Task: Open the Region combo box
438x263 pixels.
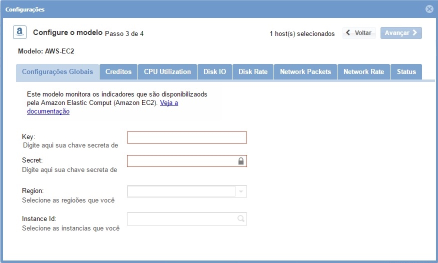Action: 182,192
